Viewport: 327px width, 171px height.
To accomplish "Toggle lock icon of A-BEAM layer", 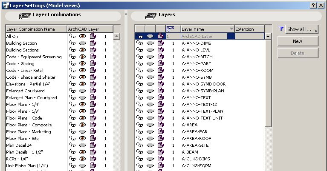I will (140, 152).
